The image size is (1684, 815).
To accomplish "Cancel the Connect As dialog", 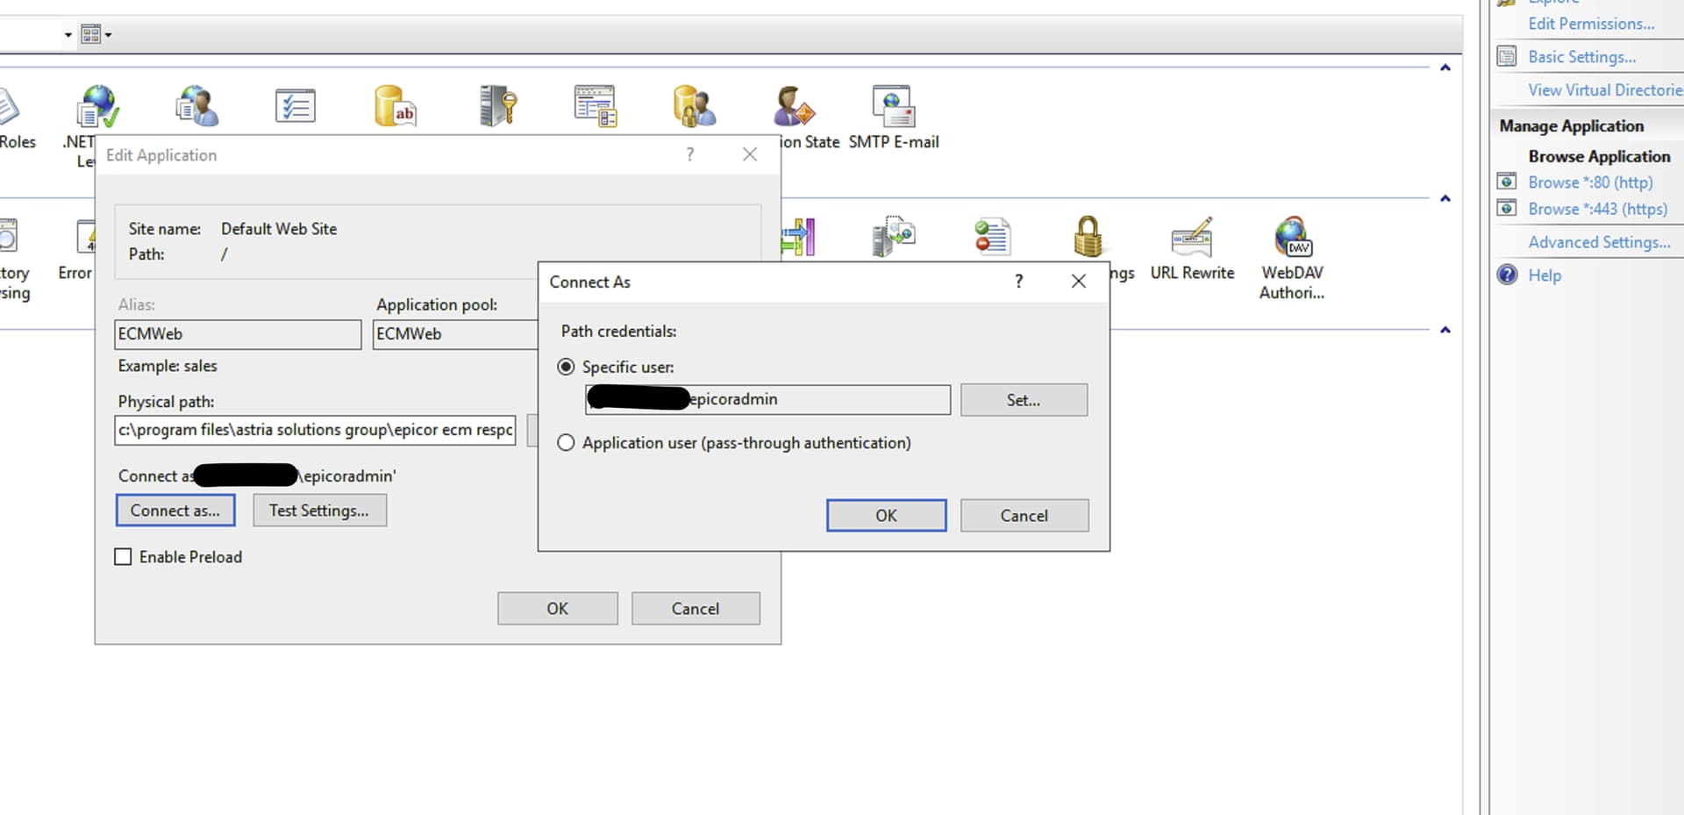I will (1024, 516).
